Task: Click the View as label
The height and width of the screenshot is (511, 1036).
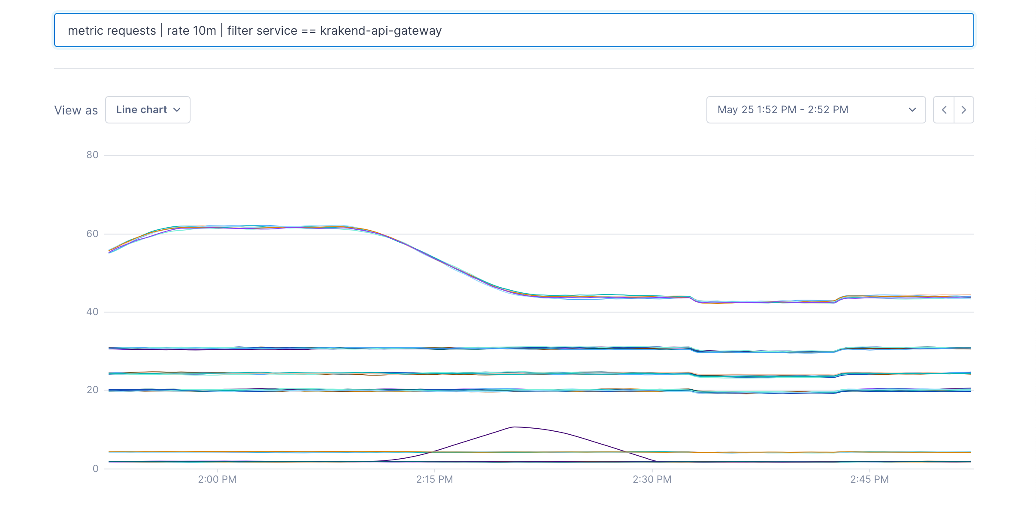Action: (x=76, y=110)
